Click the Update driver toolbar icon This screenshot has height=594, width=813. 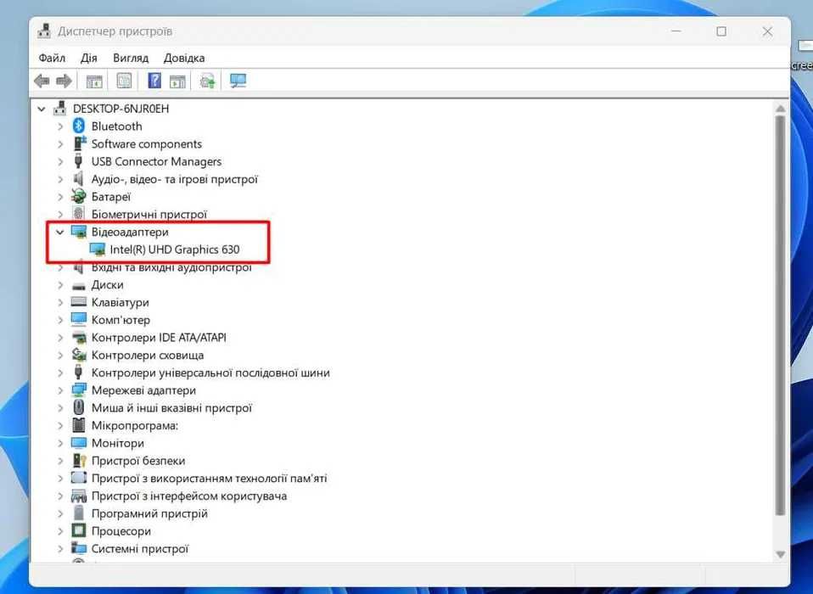pyautogui.click(x=207, y=81)
